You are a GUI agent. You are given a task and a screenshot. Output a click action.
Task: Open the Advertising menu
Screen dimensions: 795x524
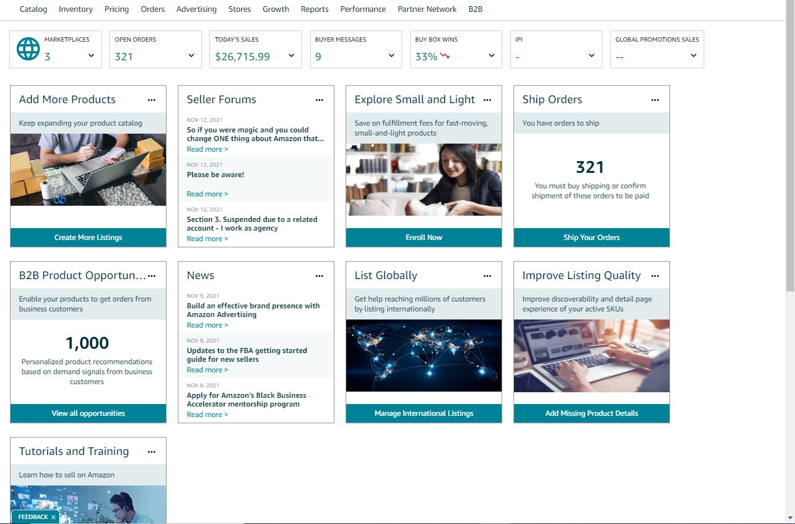point(196,9)
